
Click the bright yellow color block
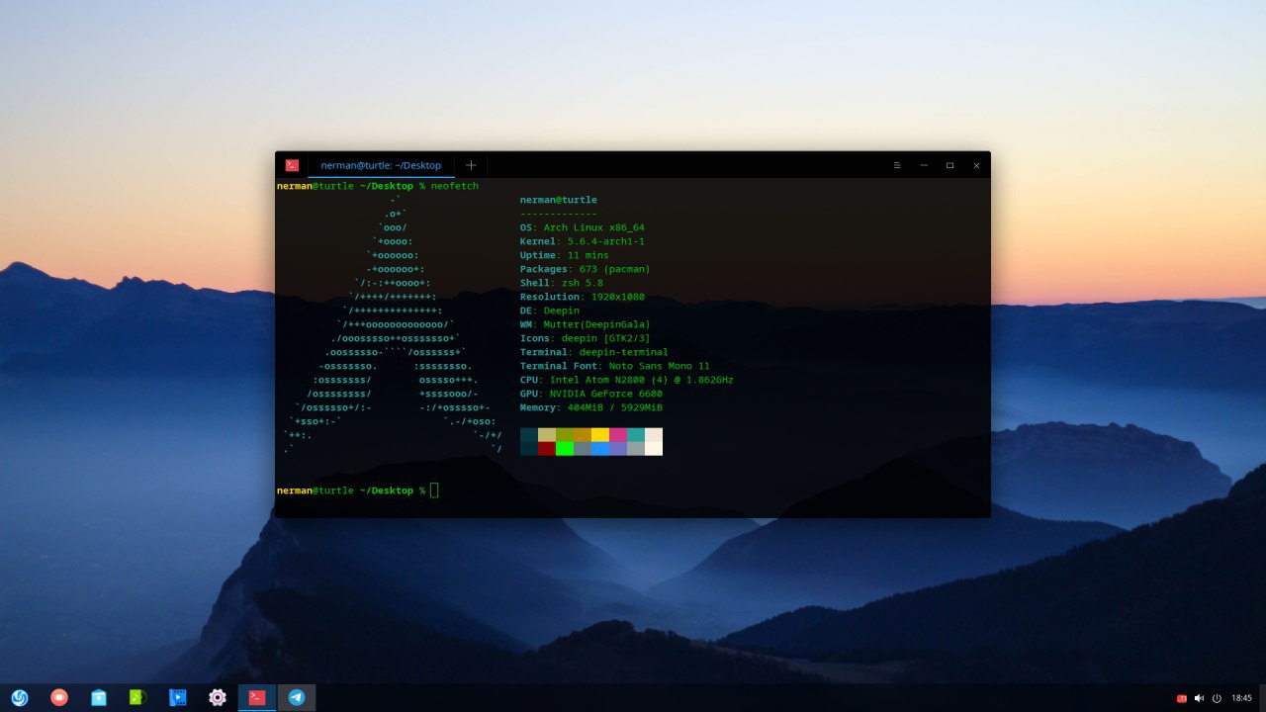click(x=600, y=434)
